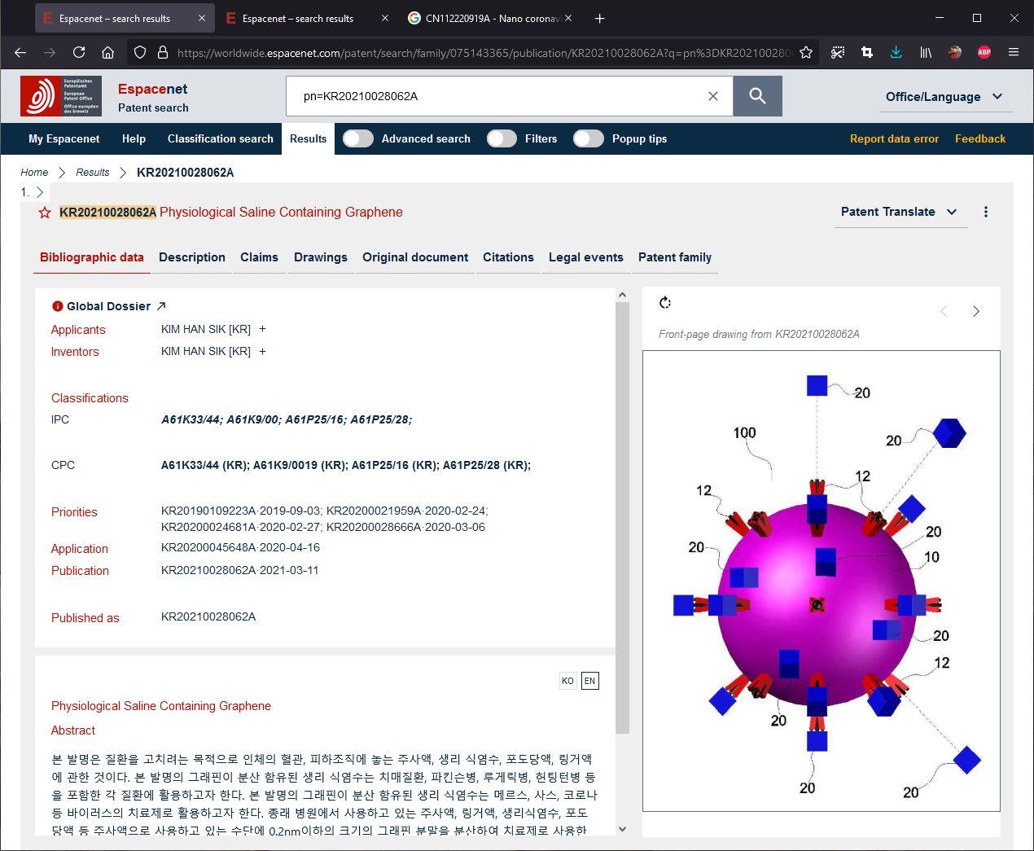Switch to the Claims tab

click(x=259, y=257)
